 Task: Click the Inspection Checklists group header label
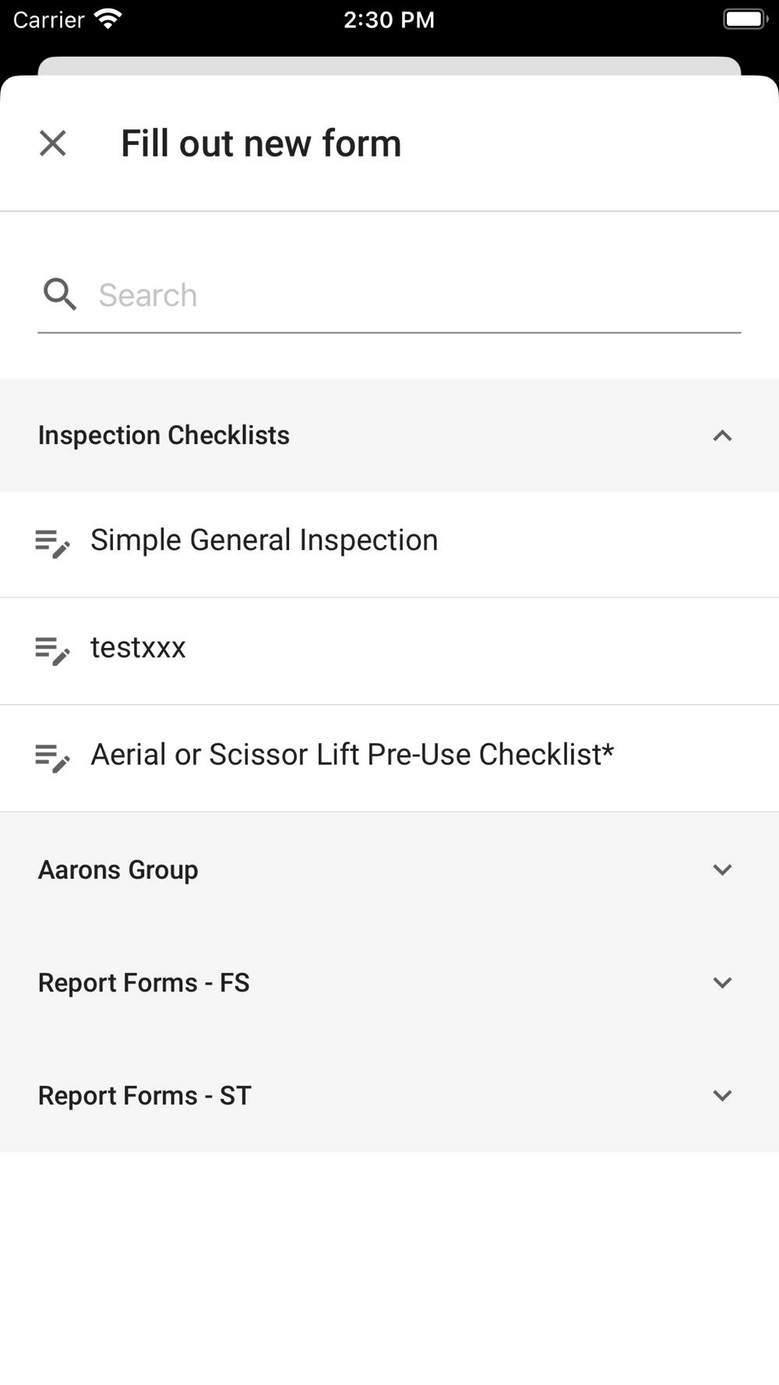[164, 435]
